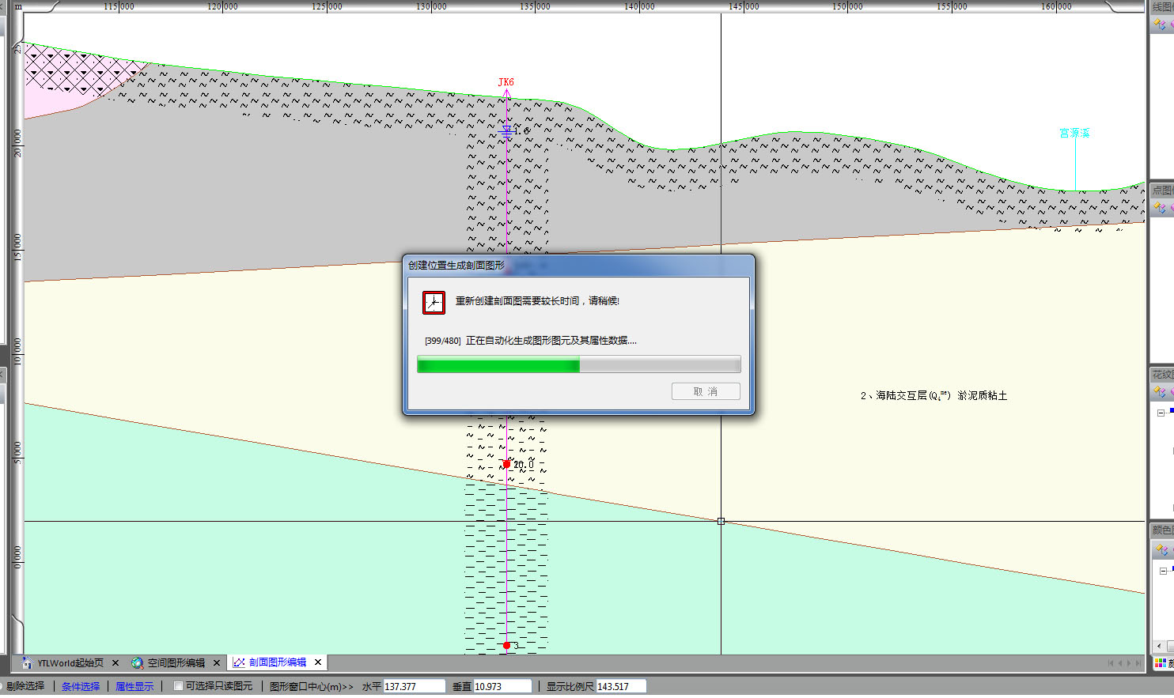Image resolution: width=1174 pixels, height=698 pixels.
Task: Toggle the 可选择只读图元 checkbox
Action: coord(178,686)
